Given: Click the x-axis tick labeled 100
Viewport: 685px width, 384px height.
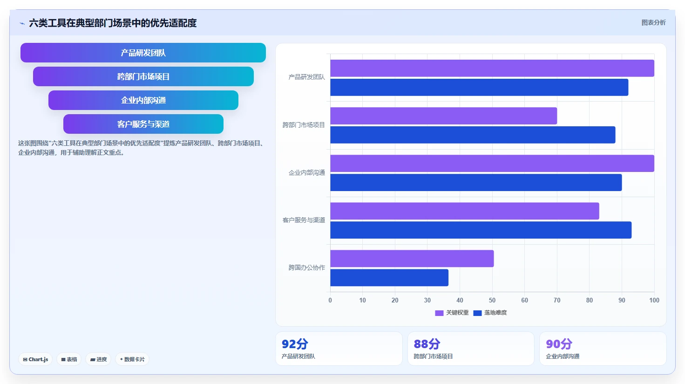Looking at the screenshot, I should [654, 300].
